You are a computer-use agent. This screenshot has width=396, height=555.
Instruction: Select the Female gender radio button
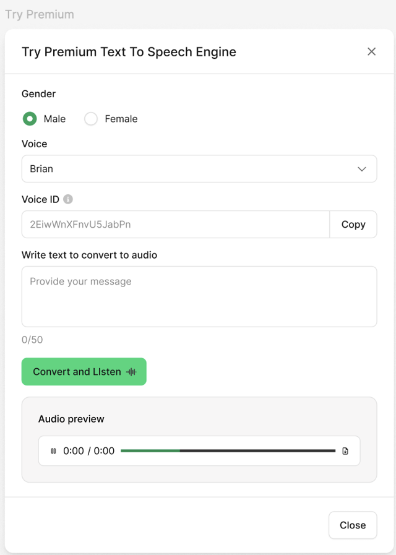pos(91,119)
